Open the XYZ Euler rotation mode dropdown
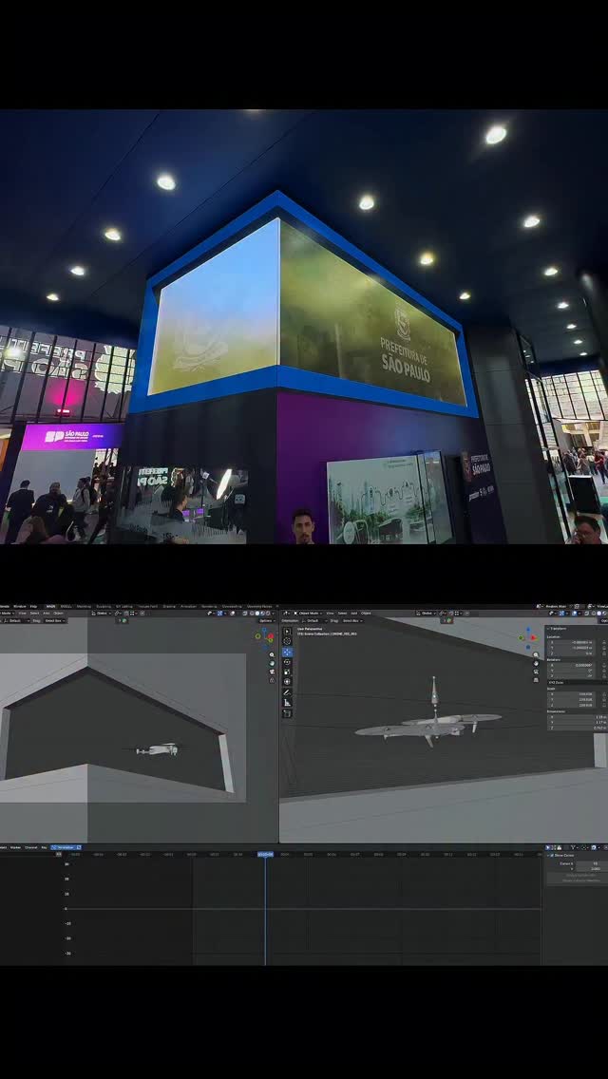608x1079 pixels. coord(577,682)
